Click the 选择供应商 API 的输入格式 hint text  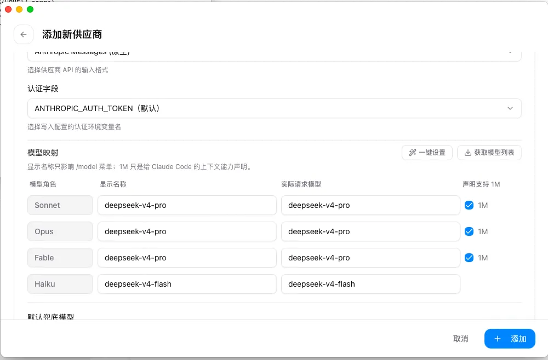point(68,70)
